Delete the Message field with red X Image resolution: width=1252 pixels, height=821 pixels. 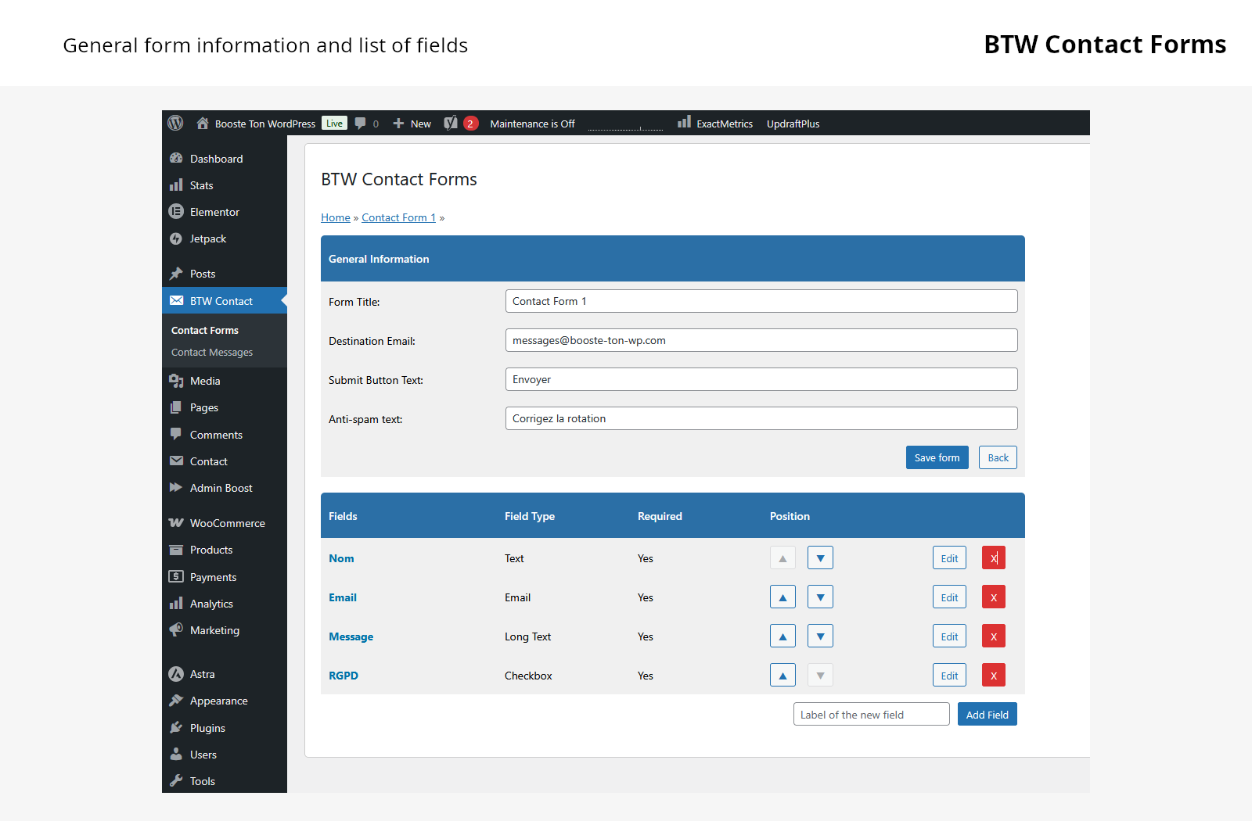click(993, 636)
